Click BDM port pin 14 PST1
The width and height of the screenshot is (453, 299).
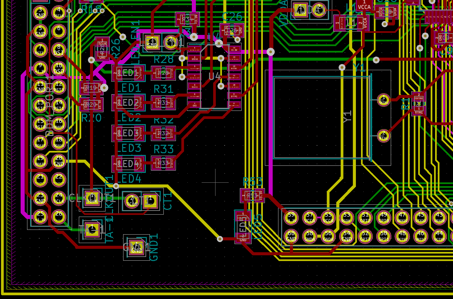(x=59, y=105)
